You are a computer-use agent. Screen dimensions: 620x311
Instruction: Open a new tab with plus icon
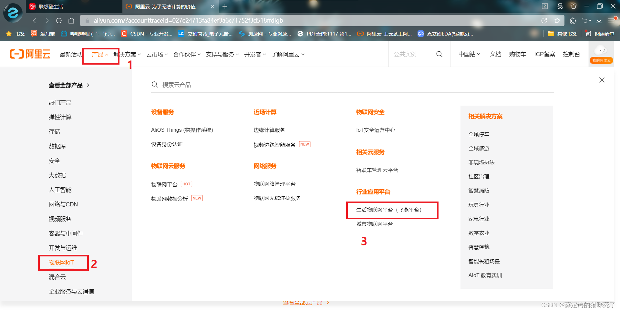(225, 6)
